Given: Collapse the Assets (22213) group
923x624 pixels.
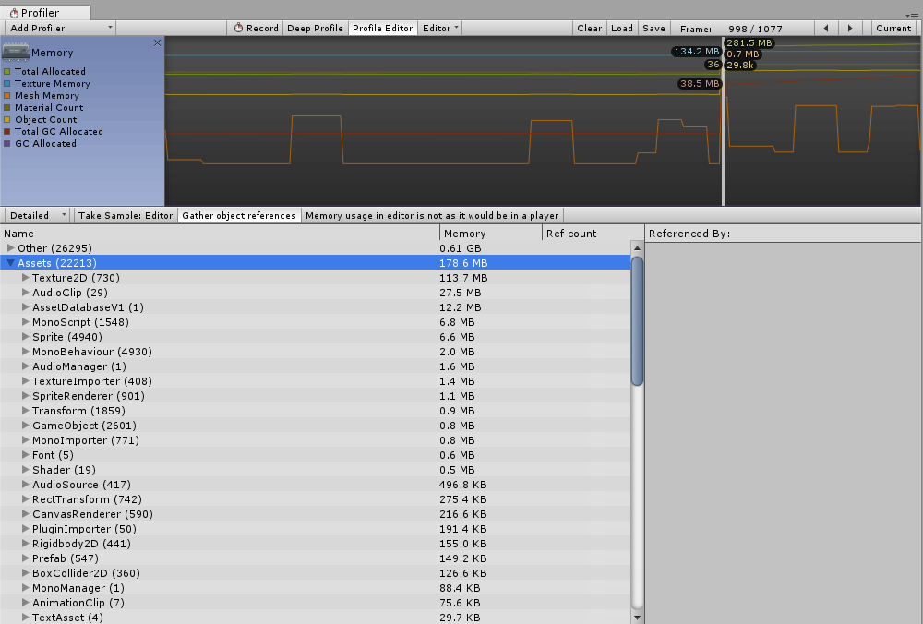Looking at the screenshot, I should [10, 262].
